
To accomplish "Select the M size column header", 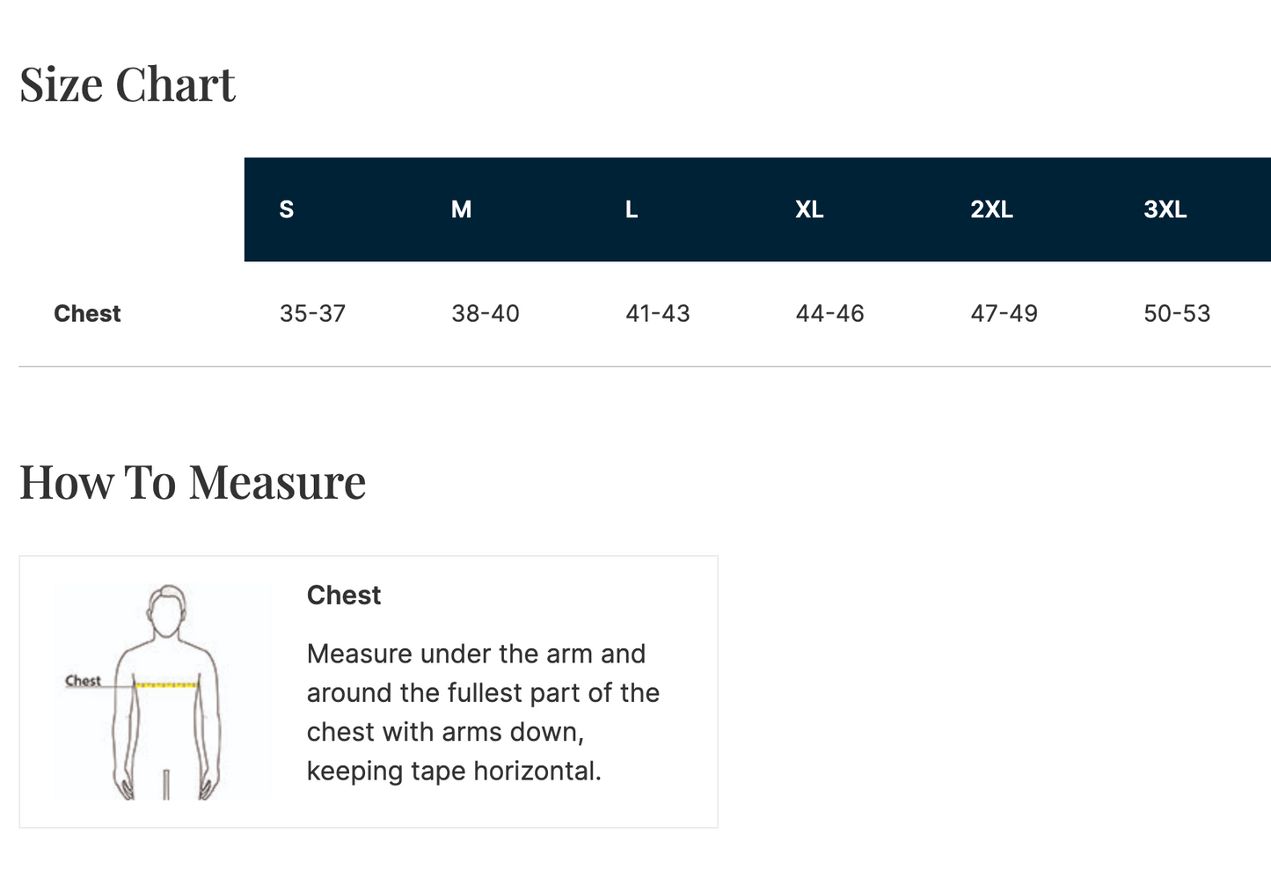I will [x=461, y=209].
